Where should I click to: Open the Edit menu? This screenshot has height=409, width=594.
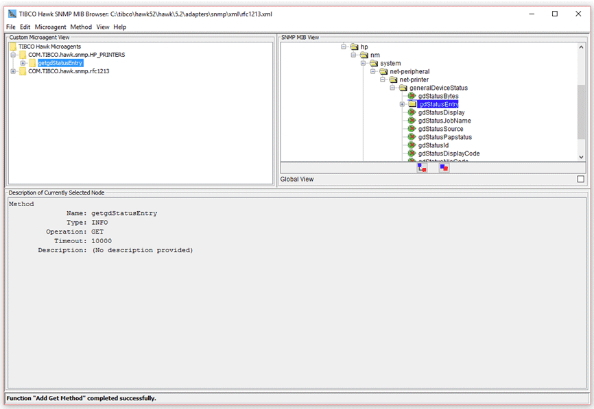[x=25, y=27]
